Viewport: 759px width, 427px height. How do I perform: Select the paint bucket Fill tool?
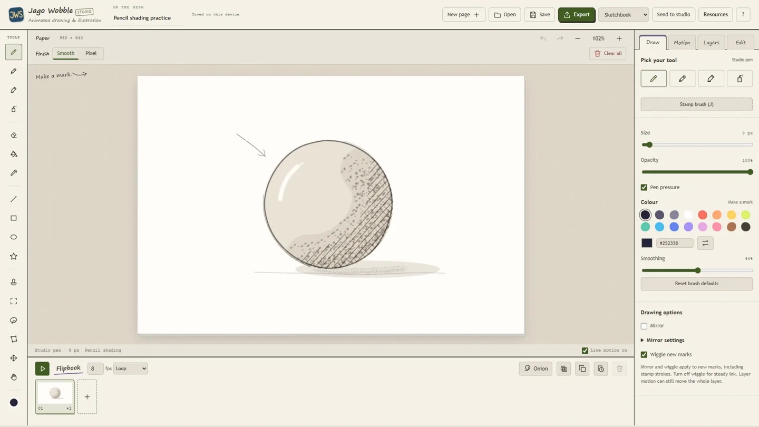click(x=14, y=154)
